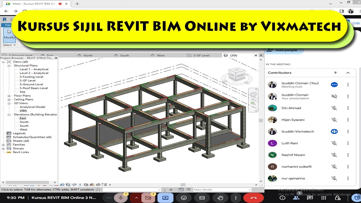Screen dimensions: 361x203
Task: Click mute icon for Hijan Syazani
Action: (334, 120)
